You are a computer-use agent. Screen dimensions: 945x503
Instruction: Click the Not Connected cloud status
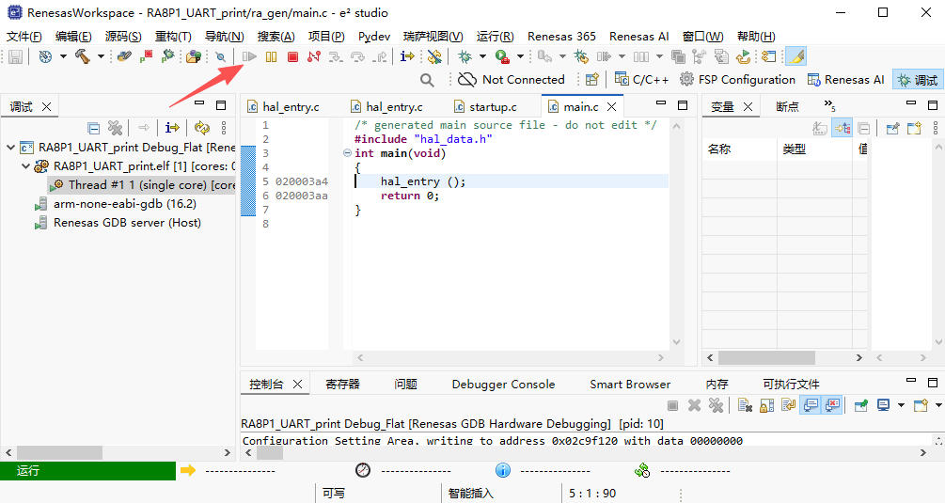(512, 80)
